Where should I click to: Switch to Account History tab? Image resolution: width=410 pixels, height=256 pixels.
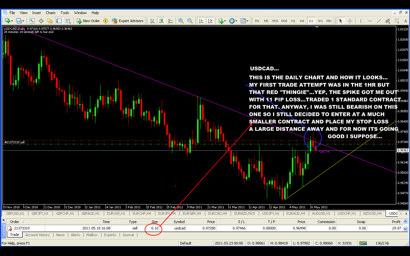pos(37,235)
